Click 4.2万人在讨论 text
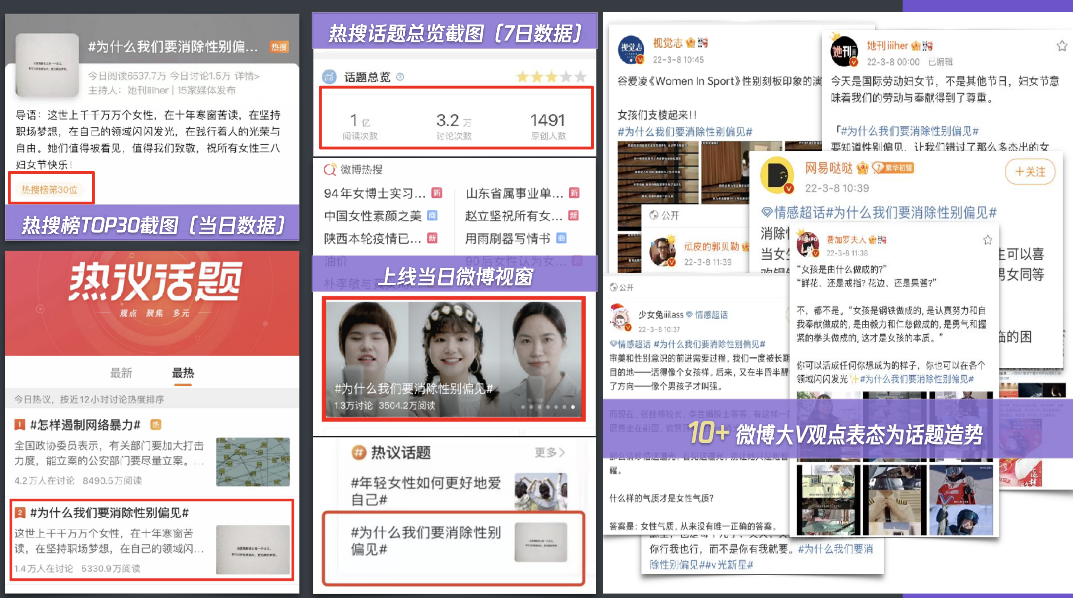This screenshot has width=1073, height=598. click(x=45, y=480)
